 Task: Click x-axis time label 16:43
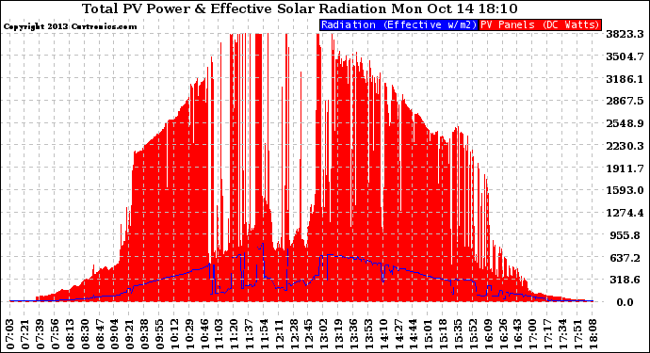(x=518, y=334)
